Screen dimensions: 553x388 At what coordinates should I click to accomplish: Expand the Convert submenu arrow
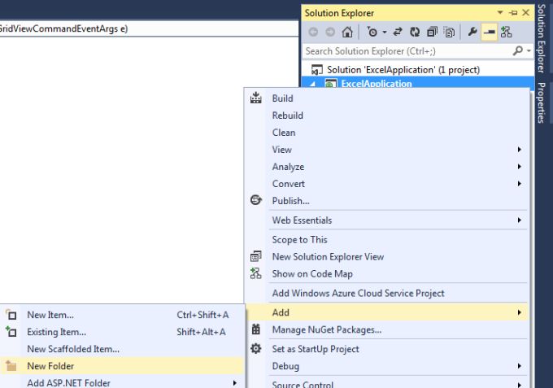point(519,183)
